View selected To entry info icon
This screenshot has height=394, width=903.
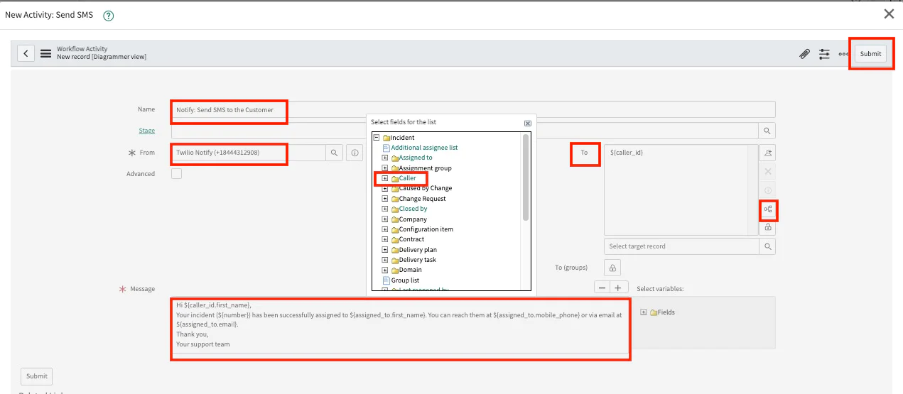point(767,191)
